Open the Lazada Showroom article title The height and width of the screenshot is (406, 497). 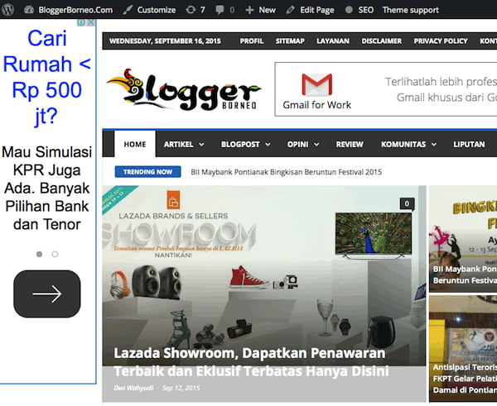point(251,362)
